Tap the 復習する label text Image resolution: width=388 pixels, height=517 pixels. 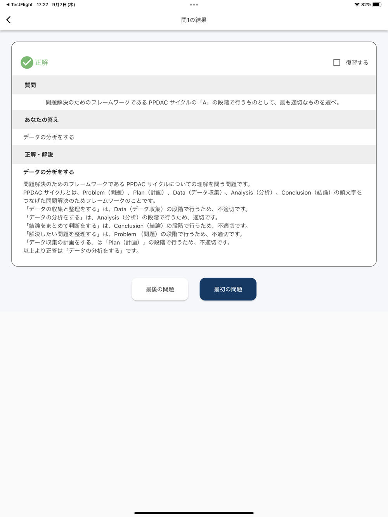point(357,62)
